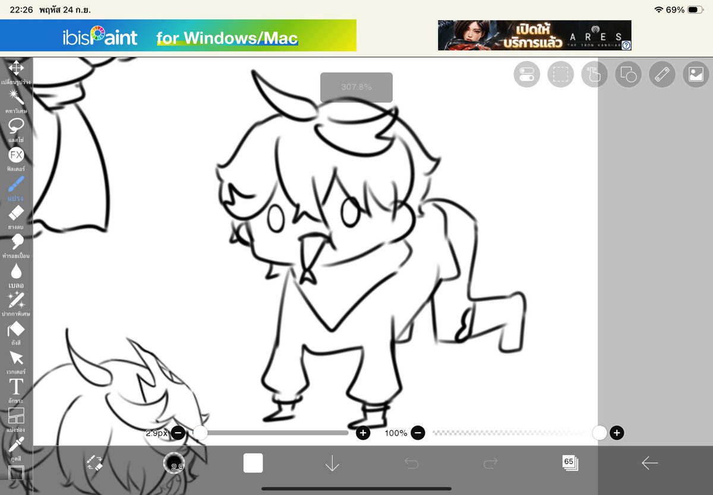Decrease brush thickness with minus button

(178, 433)
